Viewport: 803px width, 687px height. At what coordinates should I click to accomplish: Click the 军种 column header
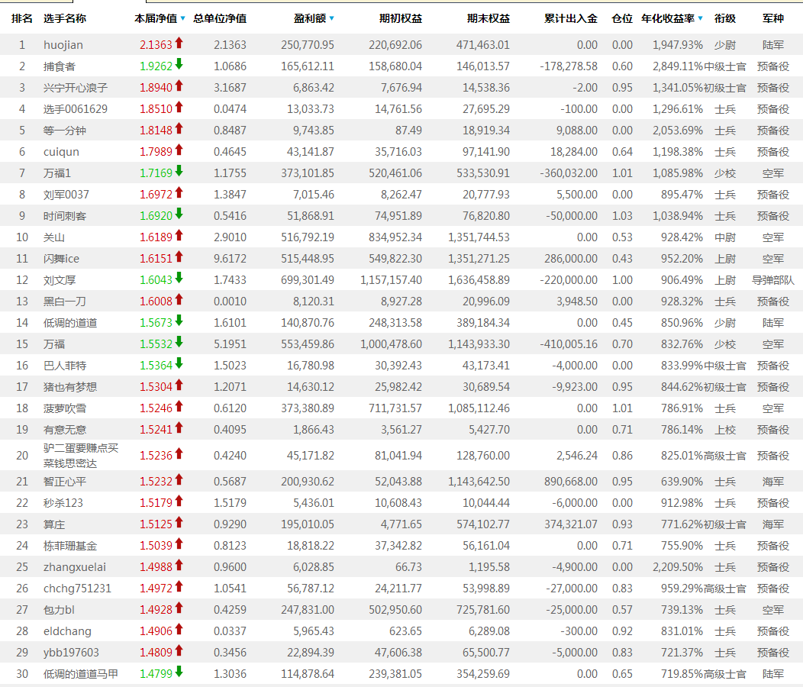click(x=773, y=19)
